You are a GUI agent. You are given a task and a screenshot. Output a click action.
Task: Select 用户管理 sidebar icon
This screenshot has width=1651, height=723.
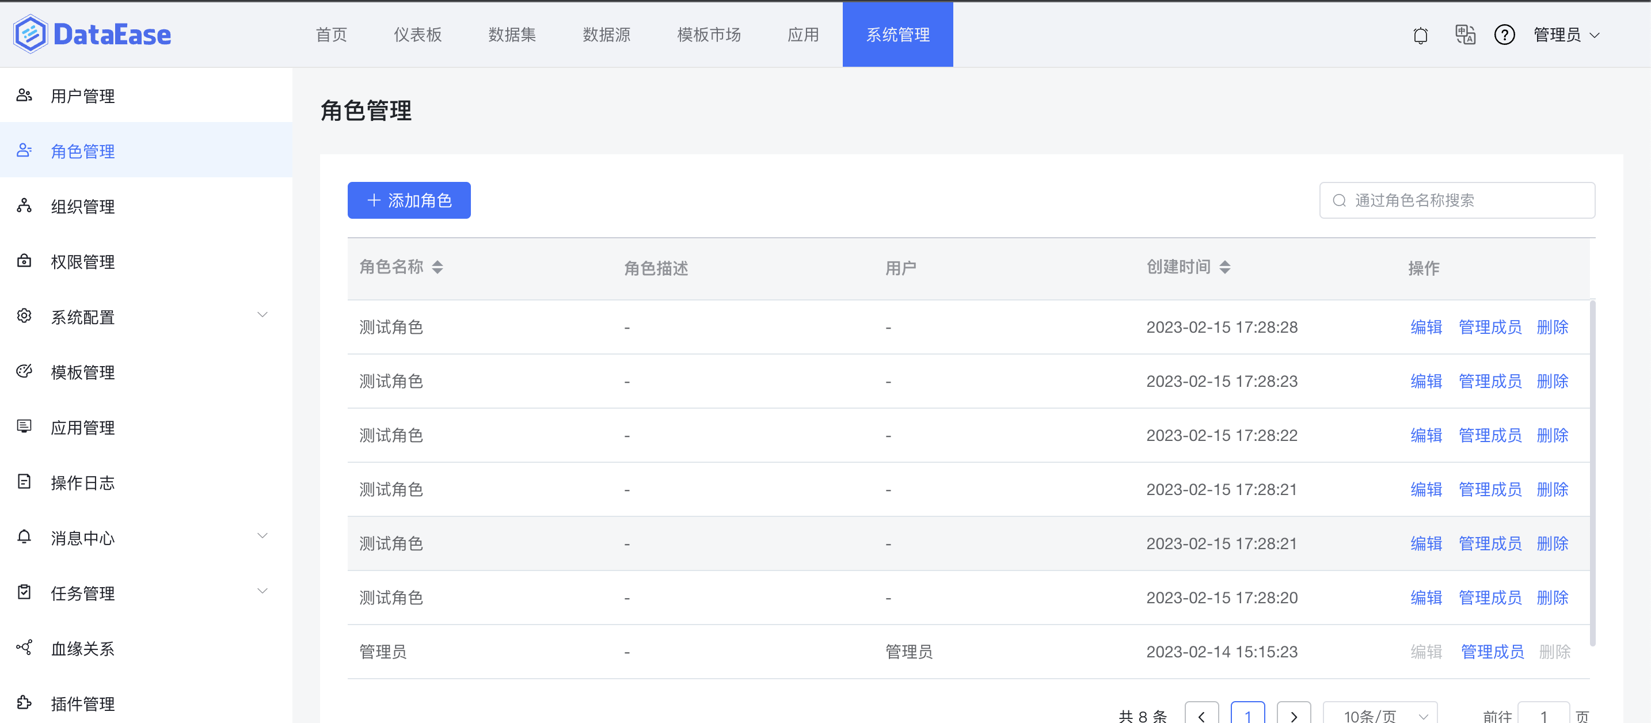pyautogui.click(x=24, y=95)
